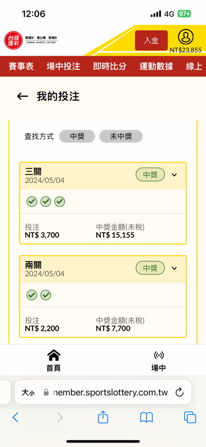
Task: Tap the home icon labeled 首頁
Action: click(54, 361)
